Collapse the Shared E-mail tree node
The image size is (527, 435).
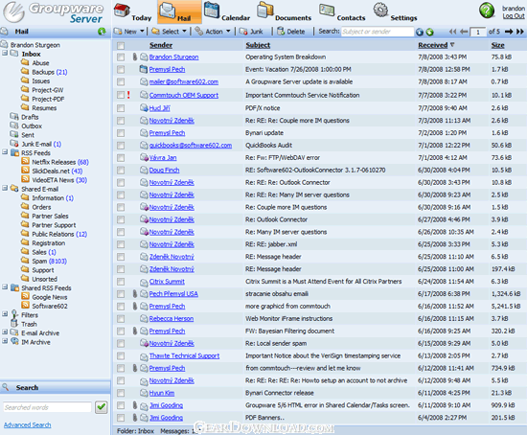click(x=5, y=188)
